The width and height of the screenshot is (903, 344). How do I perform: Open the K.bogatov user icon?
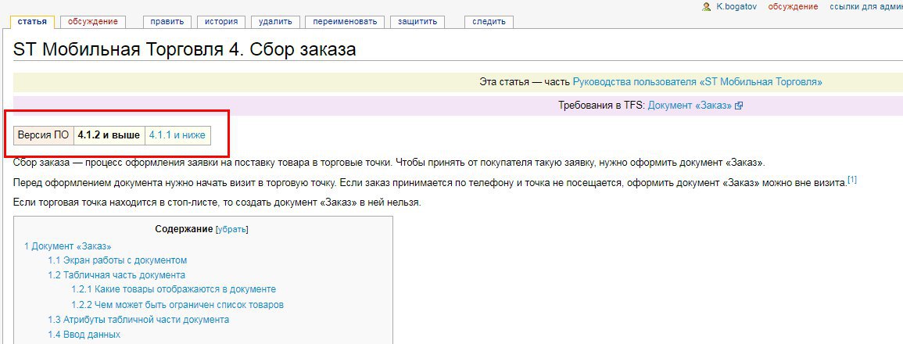pyautogui.click(x=707, y=6)
